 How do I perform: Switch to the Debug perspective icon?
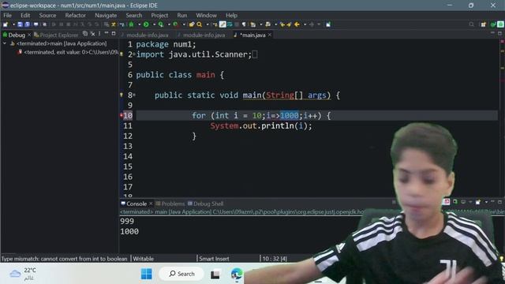pyautogui.click(x=500, y=24)
